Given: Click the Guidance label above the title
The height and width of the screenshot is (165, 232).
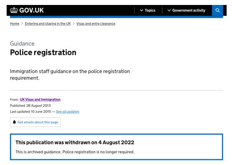Looking at the screenshot, I should click(x=22, y=43).
